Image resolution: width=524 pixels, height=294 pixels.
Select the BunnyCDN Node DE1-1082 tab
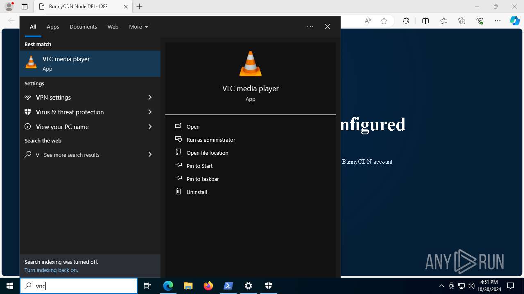83,7
